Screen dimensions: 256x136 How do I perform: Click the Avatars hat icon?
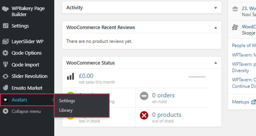click(x=5, y=100)
